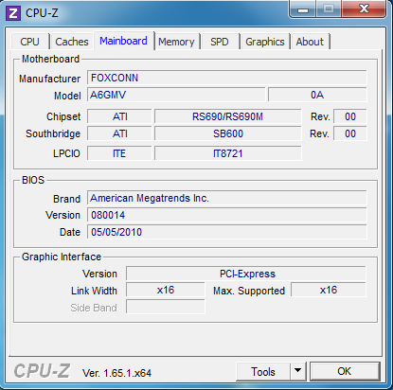393x390 pixels.
Task: Minimize the CPU-Z window
Action: [x=303, y=9]
